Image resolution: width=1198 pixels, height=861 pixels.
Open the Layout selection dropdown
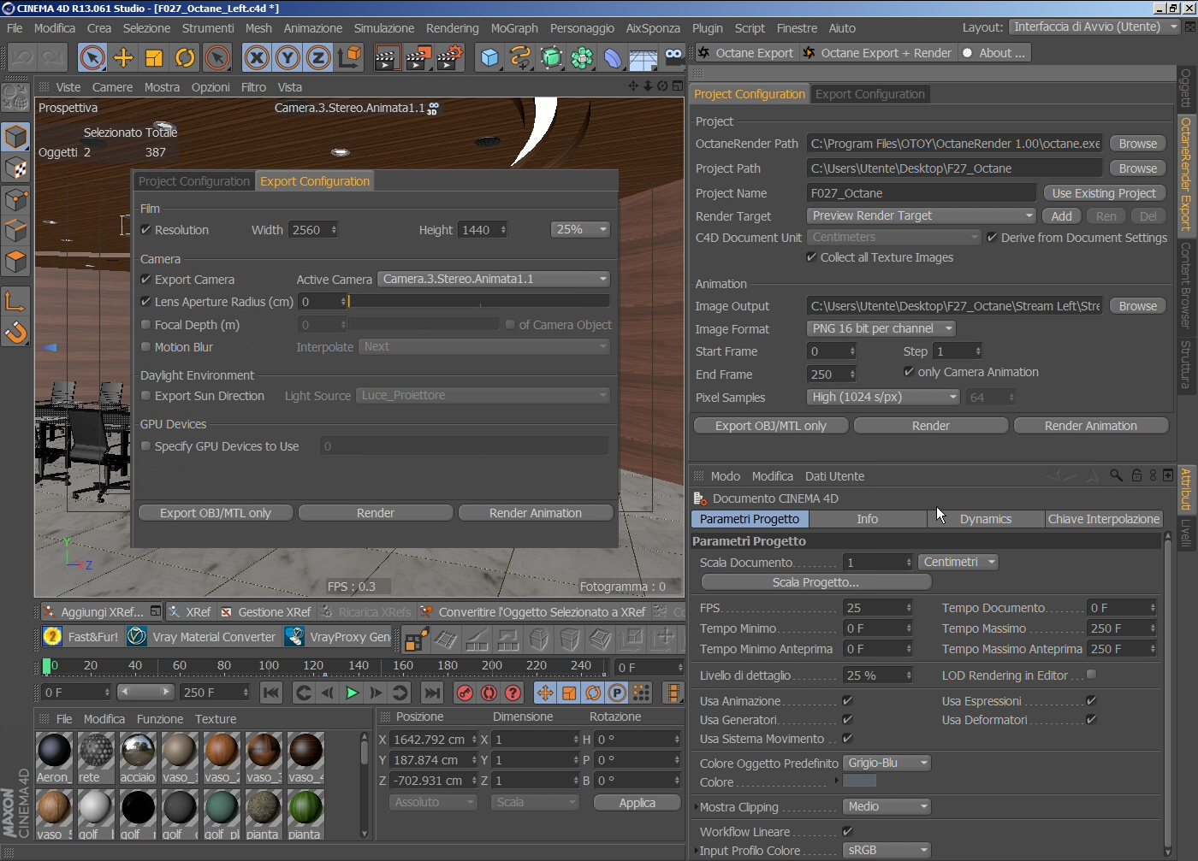point(1094,27)
